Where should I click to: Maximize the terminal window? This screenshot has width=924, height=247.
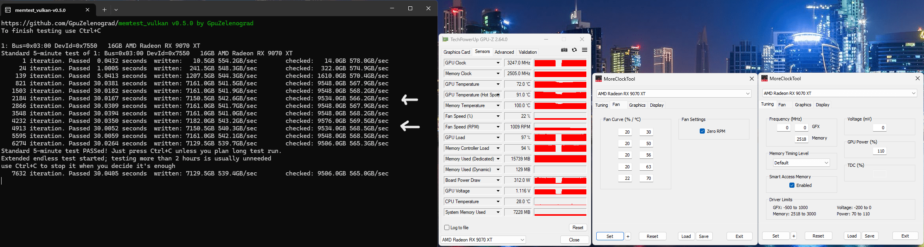[410, 8]
